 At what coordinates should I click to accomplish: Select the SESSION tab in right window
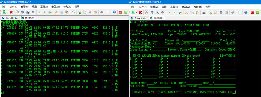[157, 18]
